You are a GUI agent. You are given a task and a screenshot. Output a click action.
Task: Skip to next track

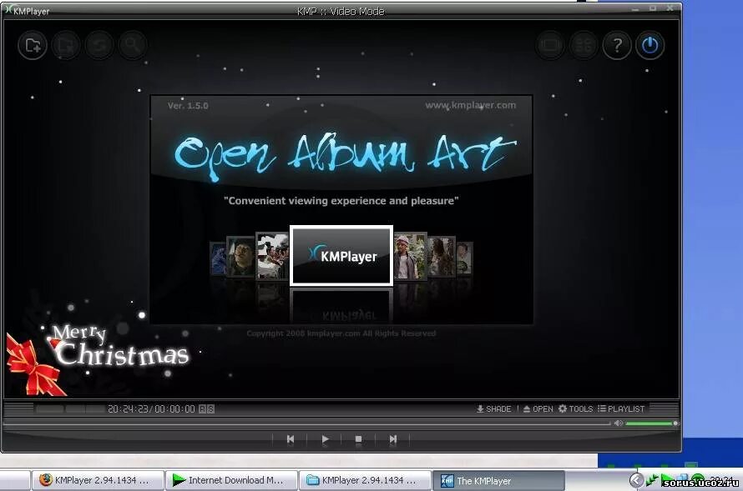tap(393, 439)
